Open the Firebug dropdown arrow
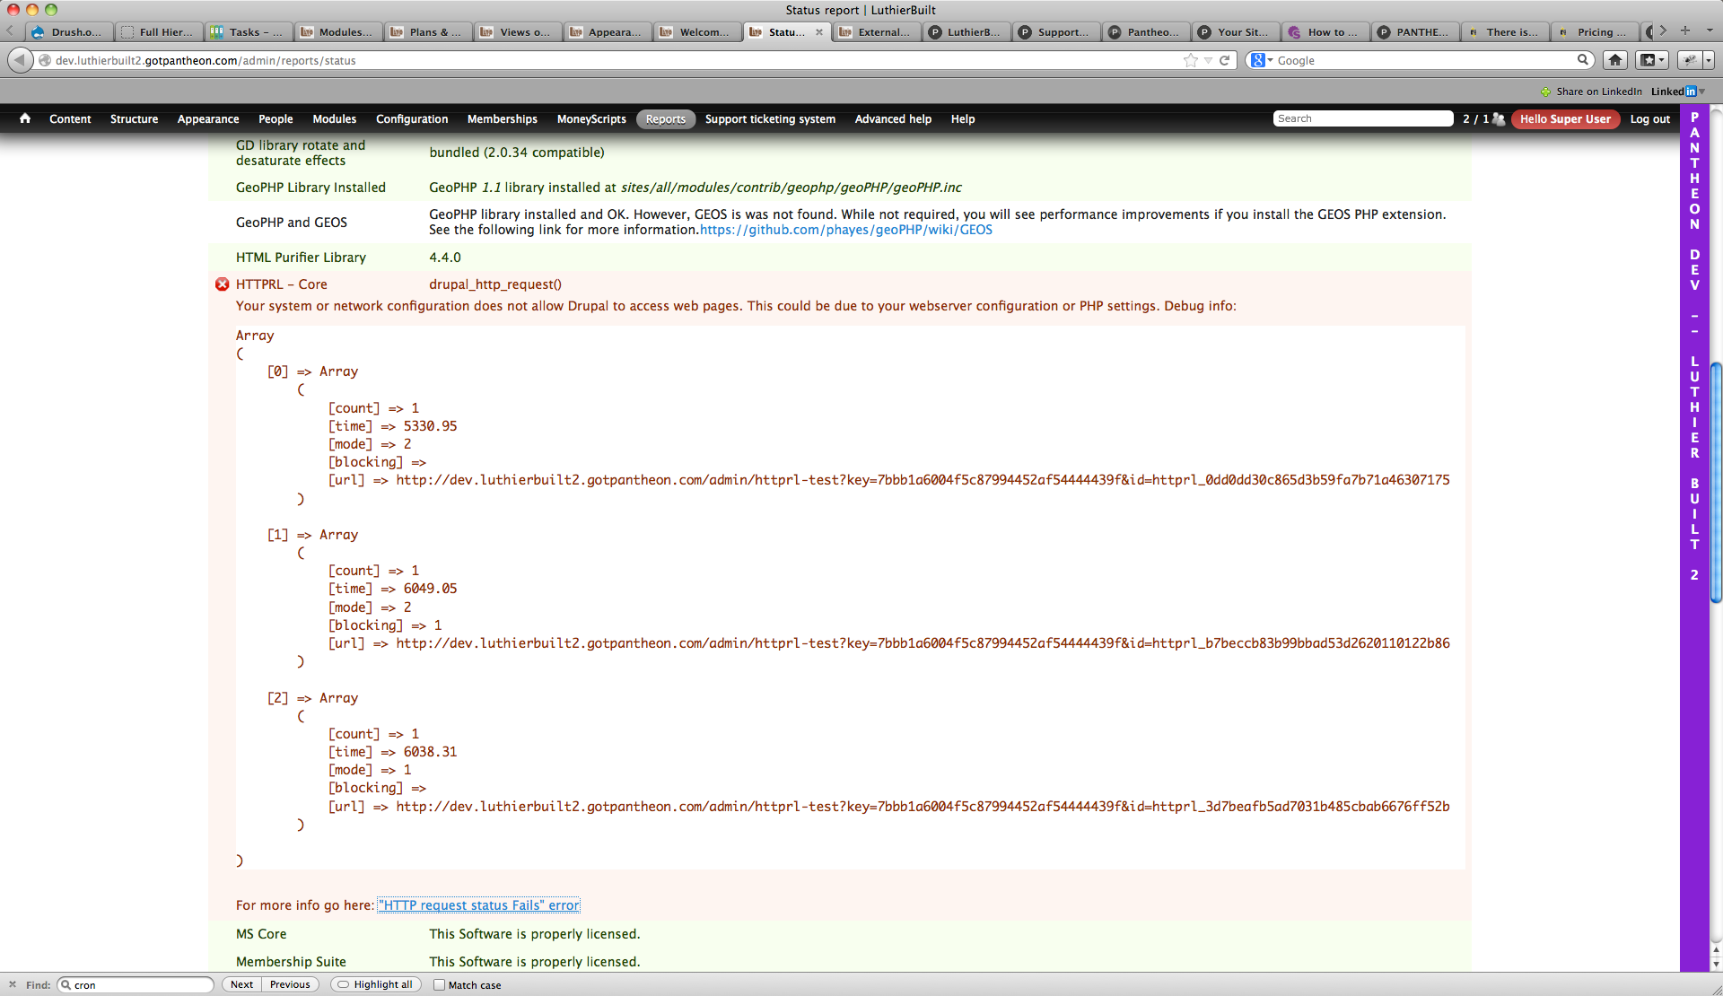Image resolution: width=1723 pixels, height=996 pixels. tap(1709, 60)
